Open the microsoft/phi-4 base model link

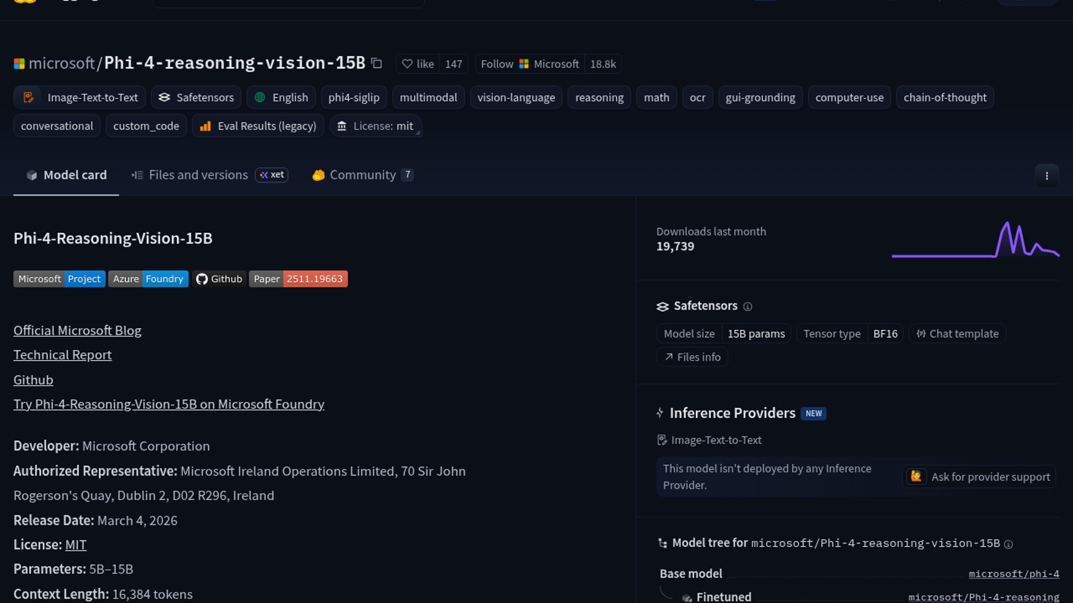tap(1013, 574)
